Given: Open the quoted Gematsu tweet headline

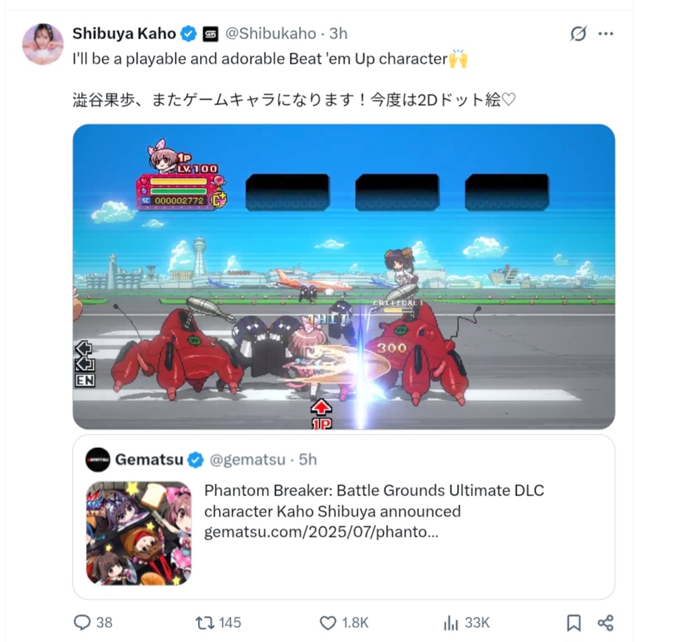Looking at the screenshot, I should [374, 500].
